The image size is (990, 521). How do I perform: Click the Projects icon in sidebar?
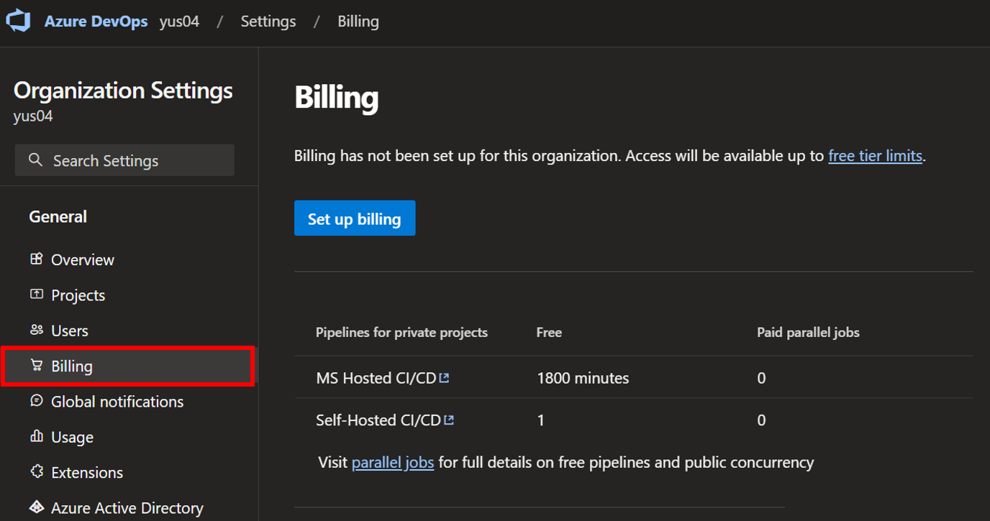click(35, 295)
